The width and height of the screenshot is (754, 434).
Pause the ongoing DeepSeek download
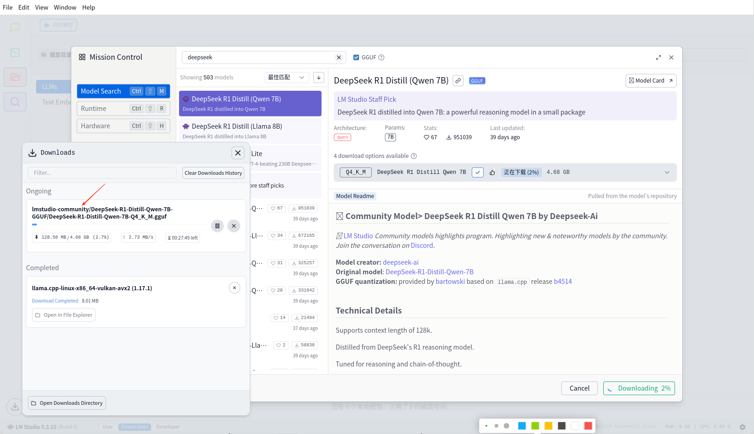click(x=217, y=226)
